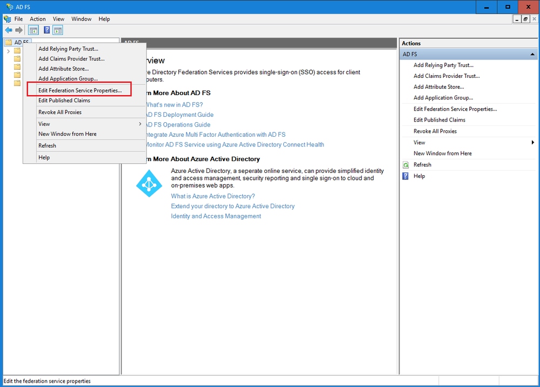Expand the View submenu in context menu

(84, 124)
